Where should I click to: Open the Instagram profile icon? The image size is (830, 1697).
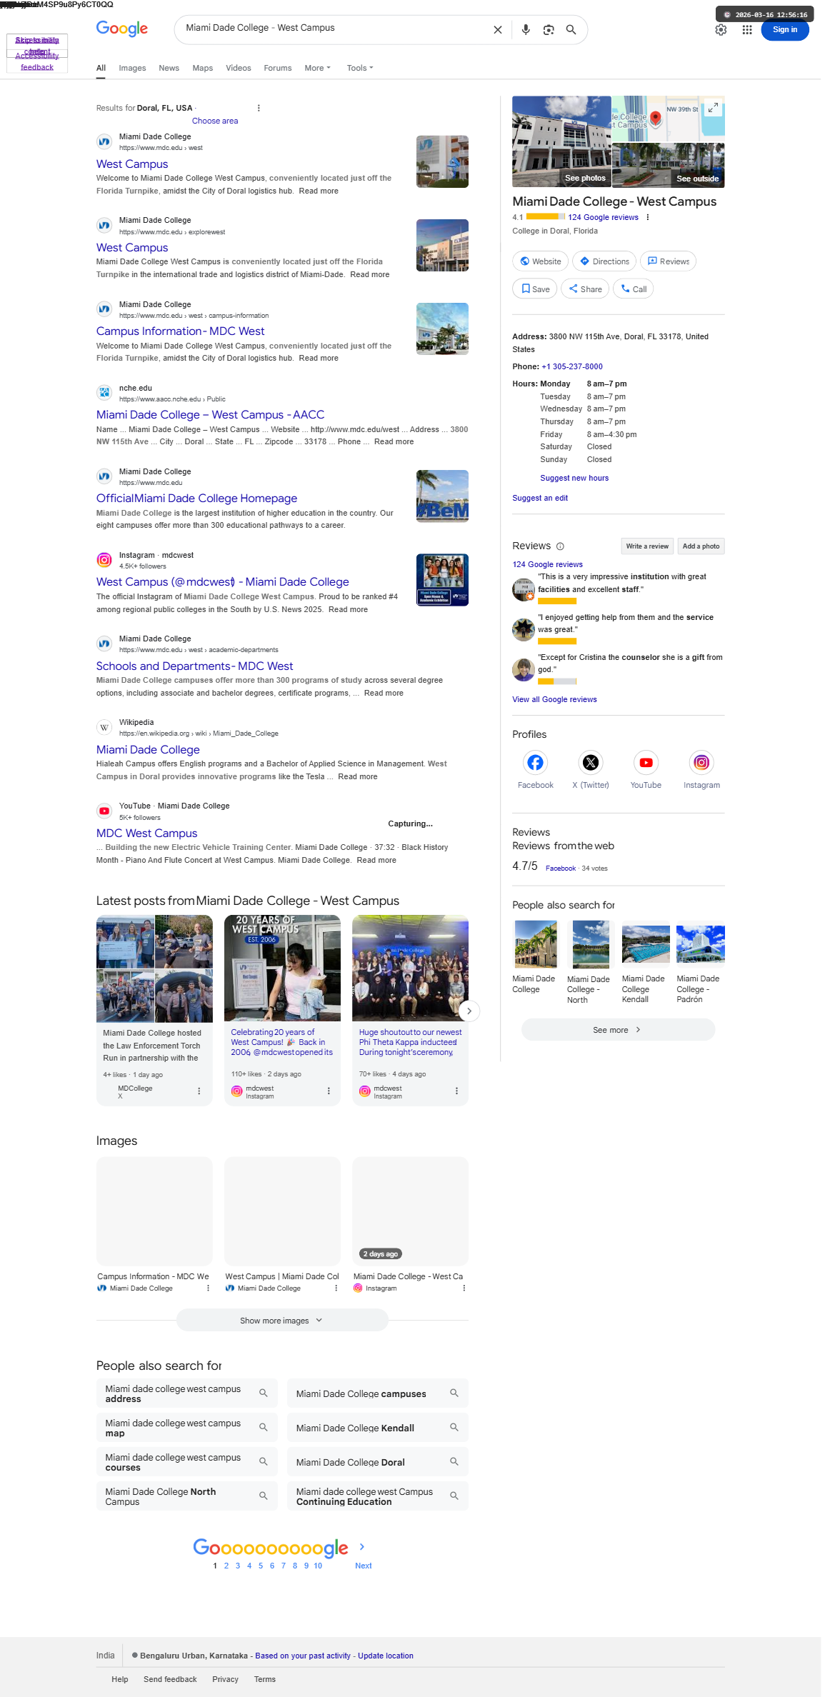[x=701, y=763]
